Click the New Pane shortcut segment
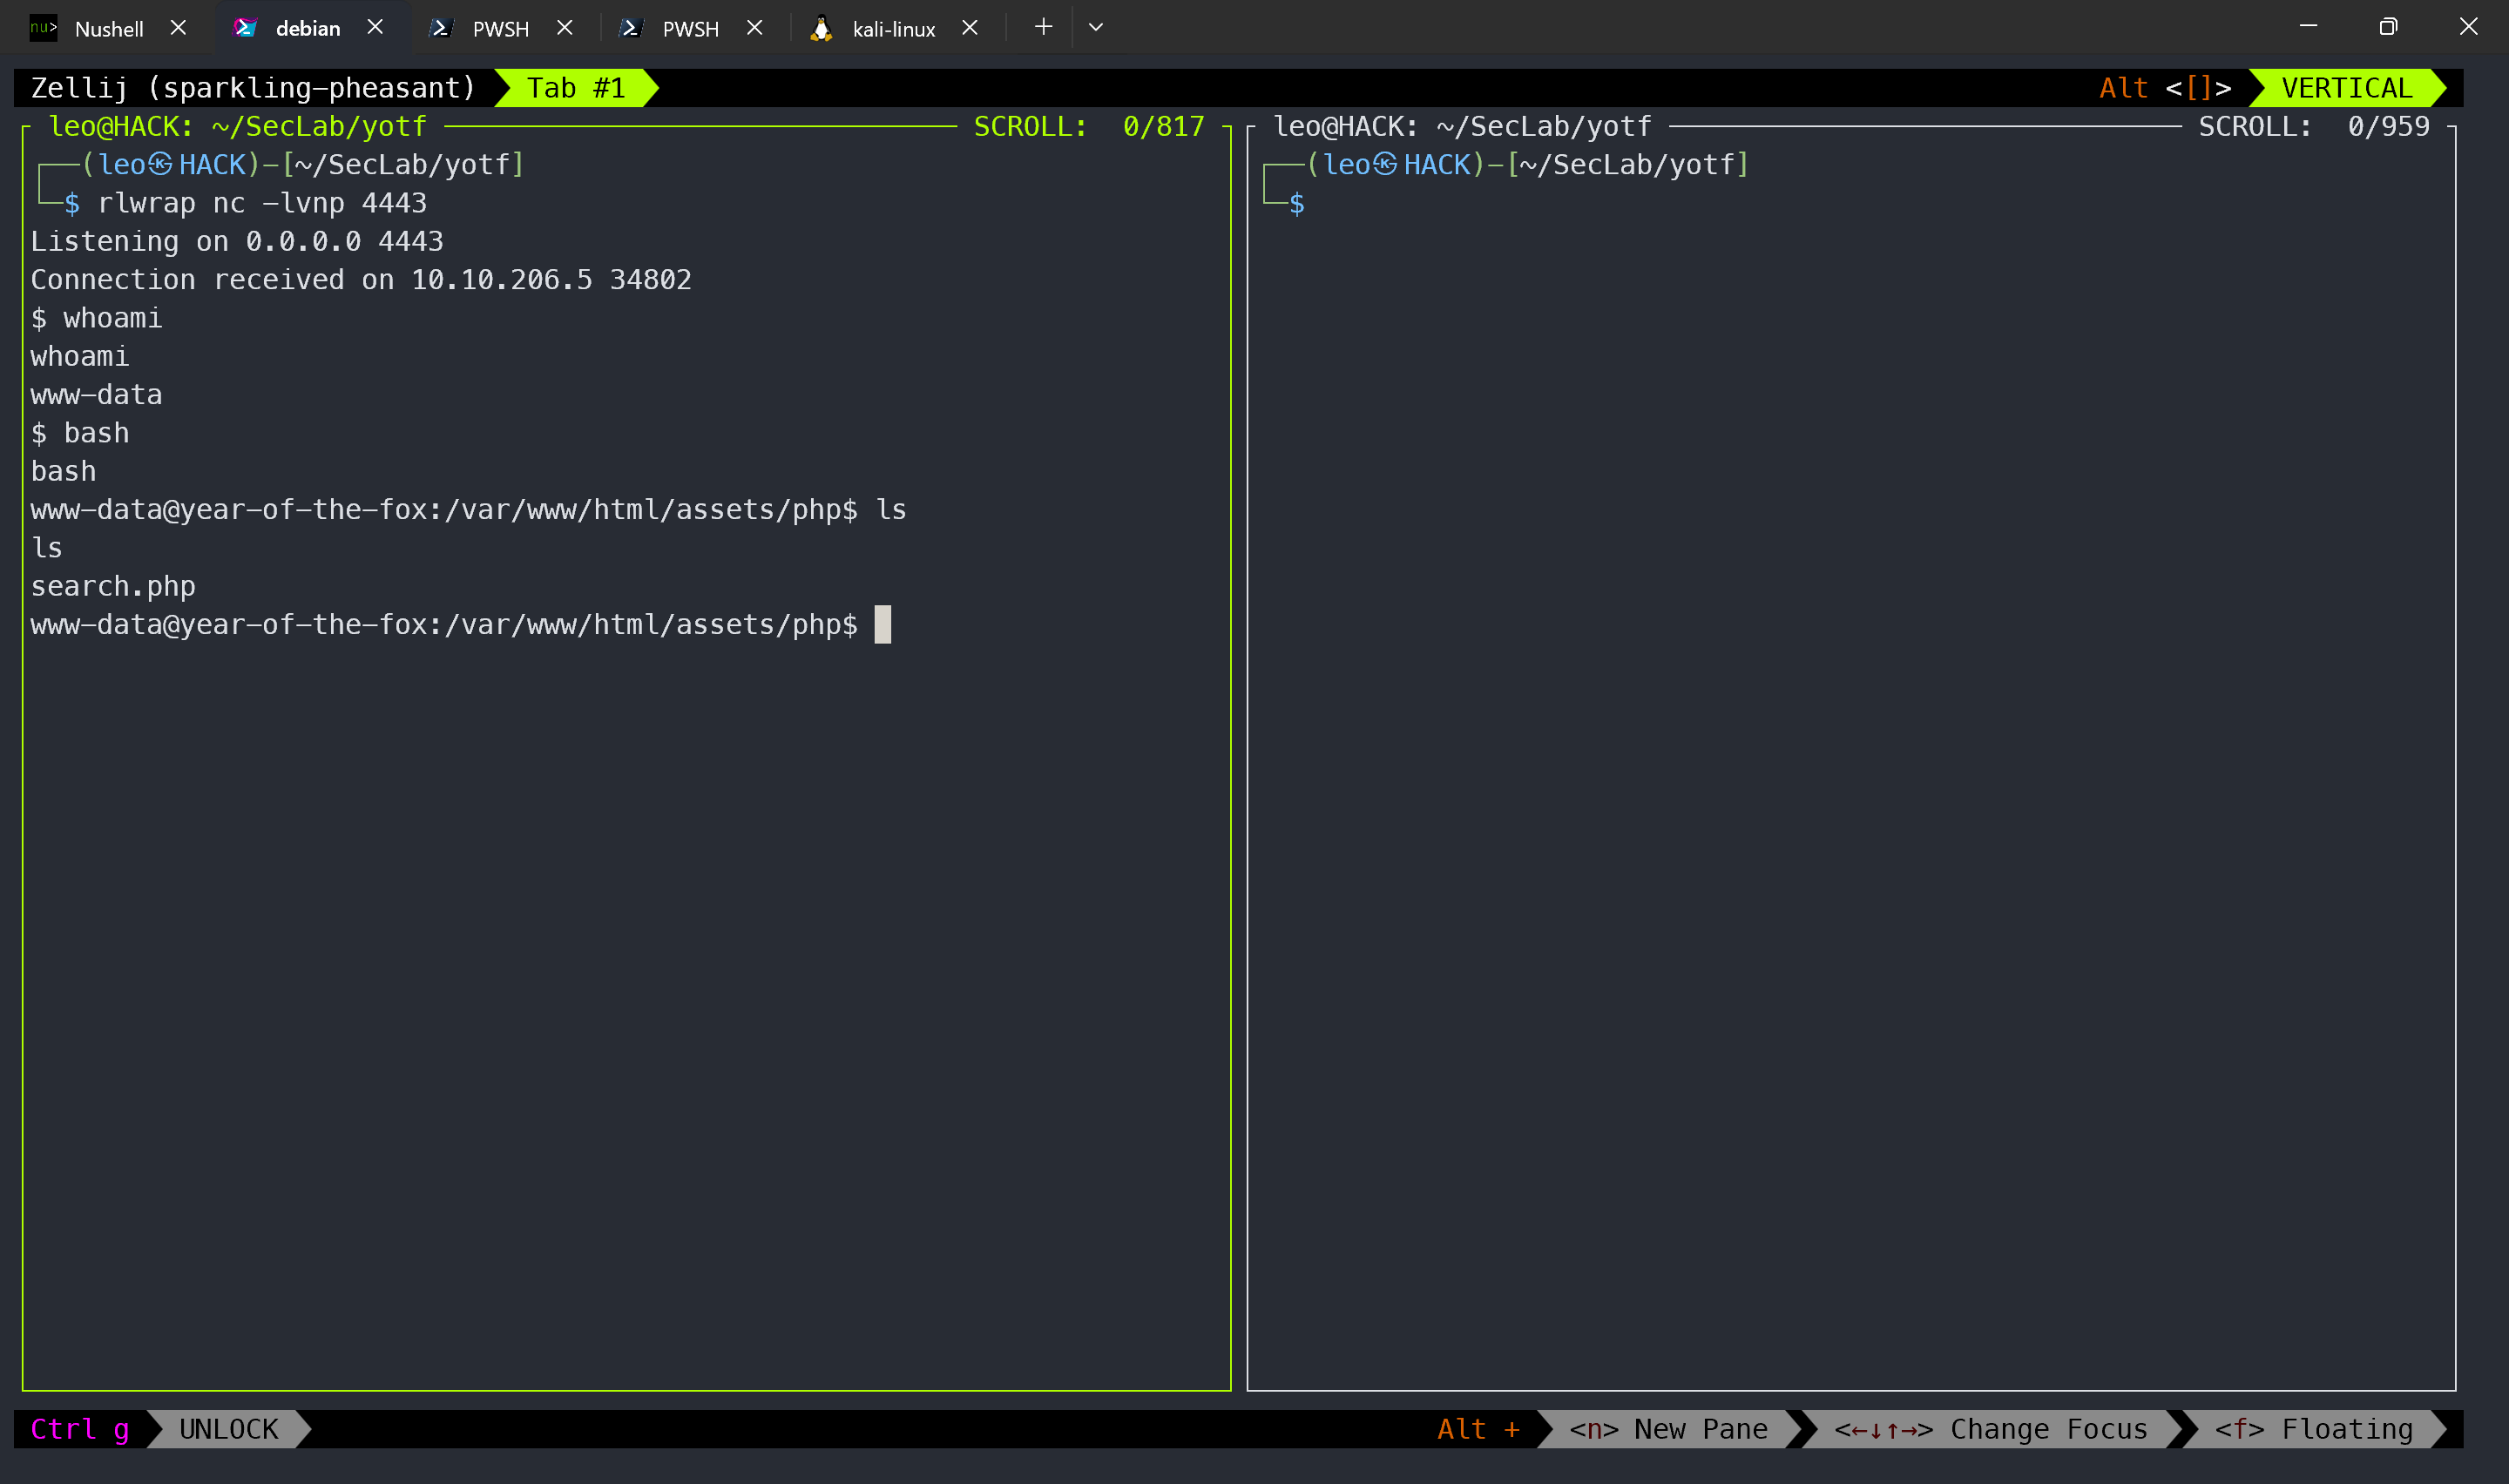2509x1484 pixels. (1668, 1429)
